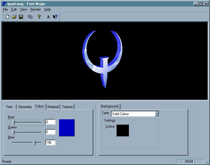Click the Ready status bar text

point(7,161)
